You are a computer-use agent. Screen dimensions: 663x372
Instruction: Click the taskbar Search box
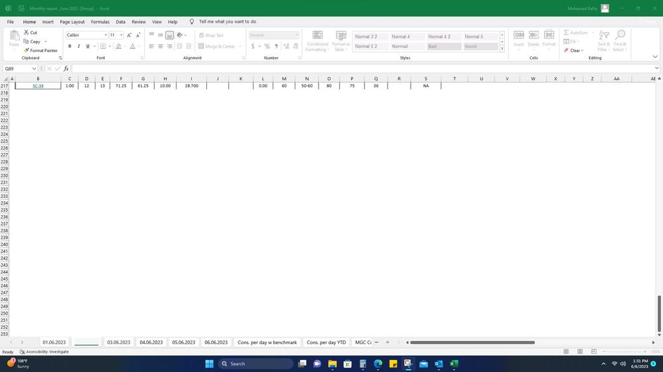(256, 363)
